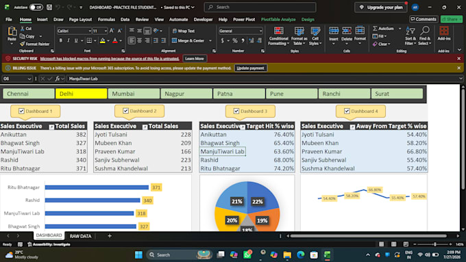Open Sales Executive filter in Dashboard 1 table

tap(51, 127)
